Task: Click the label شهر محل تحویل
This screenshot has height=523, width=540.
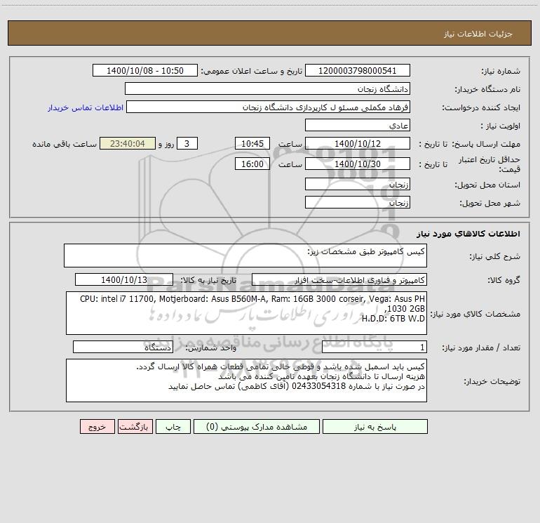Action: click(490, 203)
